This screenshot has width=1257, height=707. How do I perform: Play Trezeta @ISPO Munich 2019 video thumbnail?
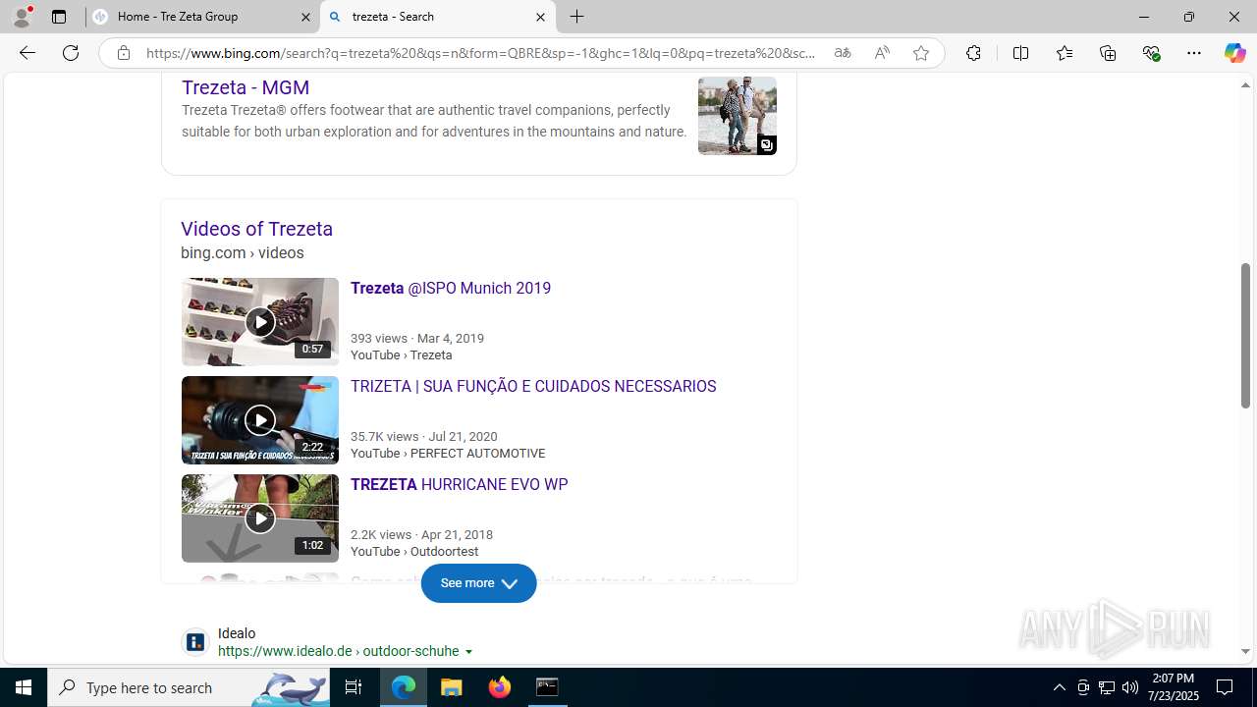pyautogui.click(x=260, y=322)
